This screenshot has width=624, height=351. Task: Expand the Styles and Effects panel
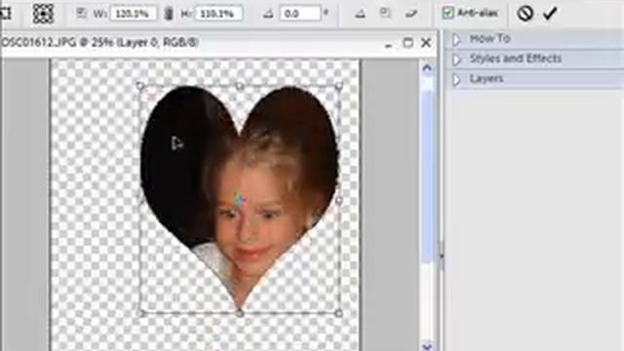tap(456, 59)
